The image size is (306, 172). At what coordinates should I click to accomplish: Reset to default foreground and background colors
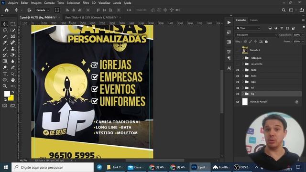point(5,100)
